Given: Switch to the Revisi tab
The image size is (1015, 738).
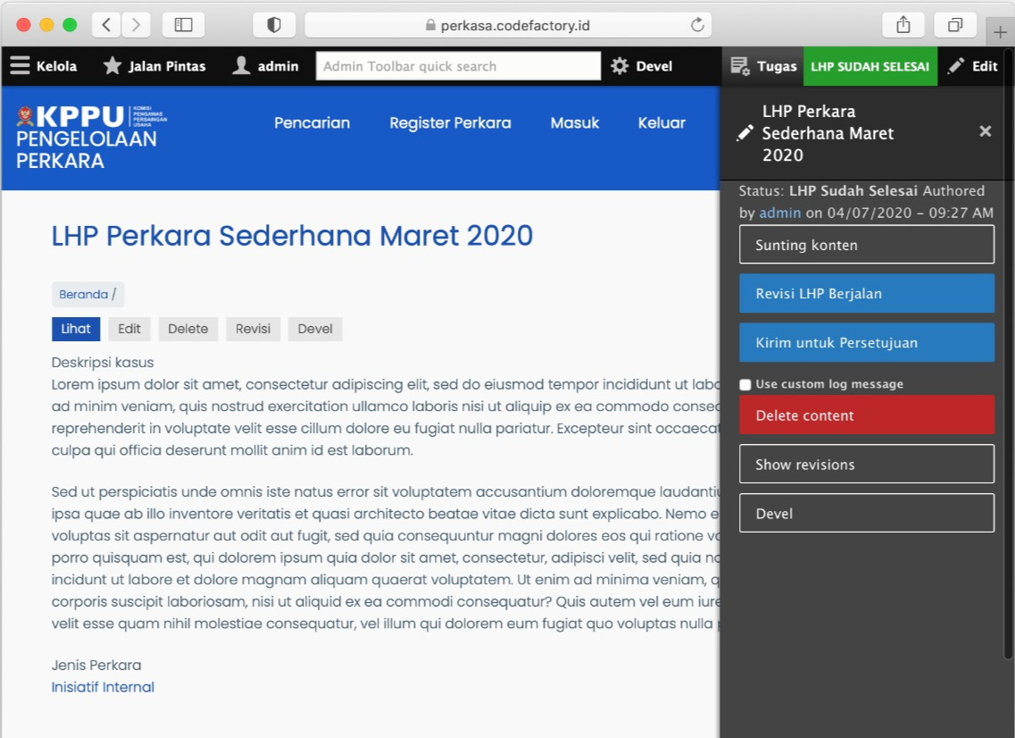Looking at the screenshot, I should 253,329.
